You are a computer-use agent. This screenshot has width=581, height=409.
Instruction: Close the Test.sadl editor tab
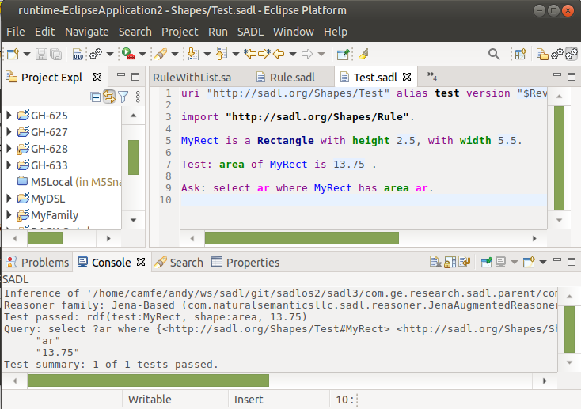[x=407, y=77]
